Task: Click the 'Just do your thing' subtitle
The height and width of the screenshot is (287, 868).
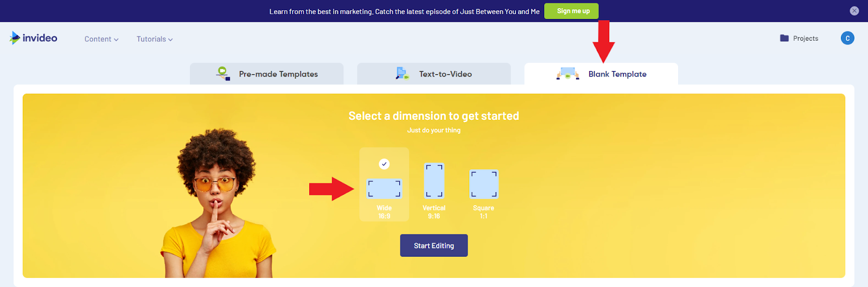Action: tap(434, 130)
